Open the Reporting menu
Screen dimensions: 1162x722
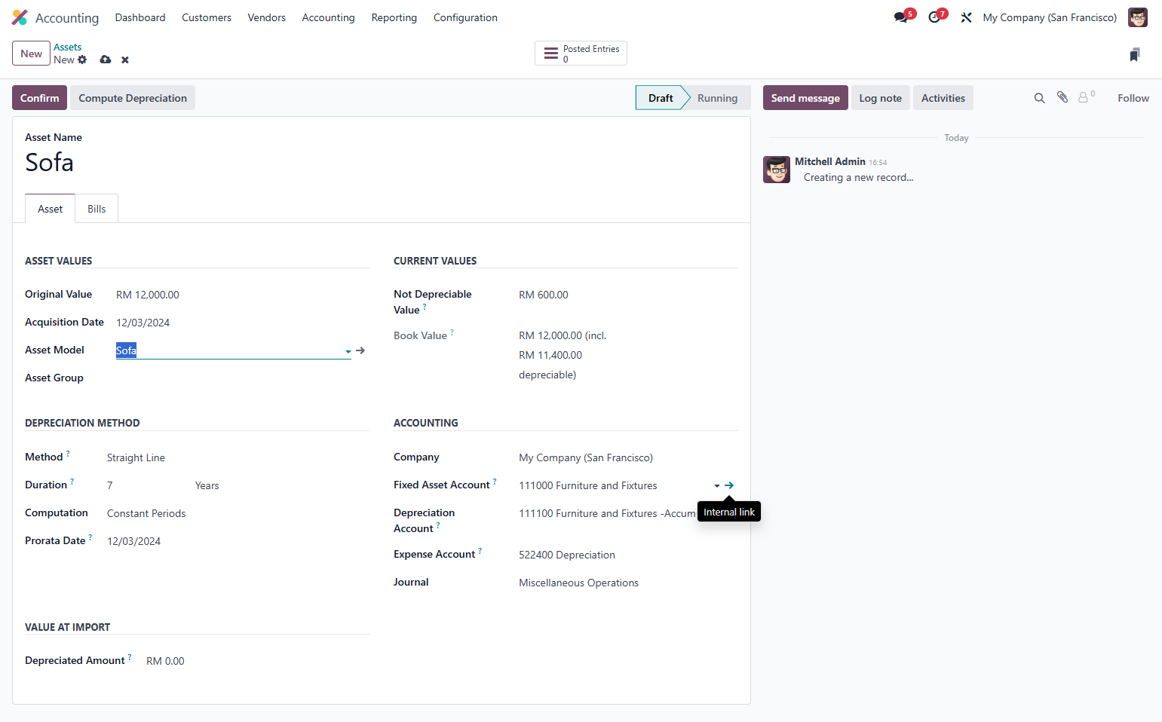click(394, 17)
